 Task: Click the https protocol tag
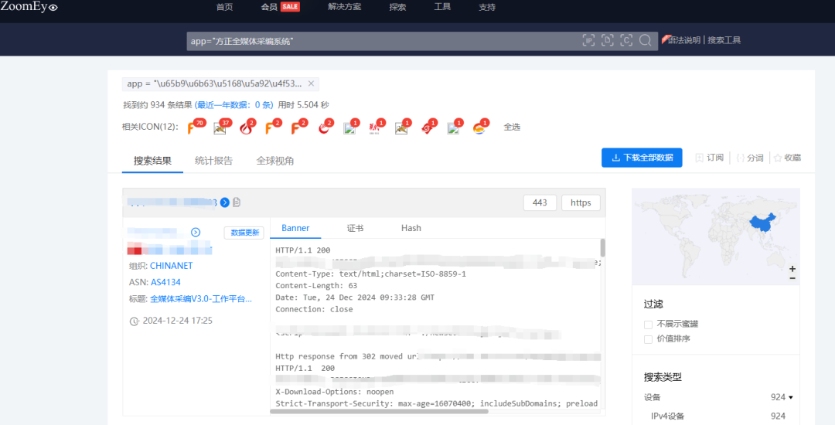click(581, 202)
